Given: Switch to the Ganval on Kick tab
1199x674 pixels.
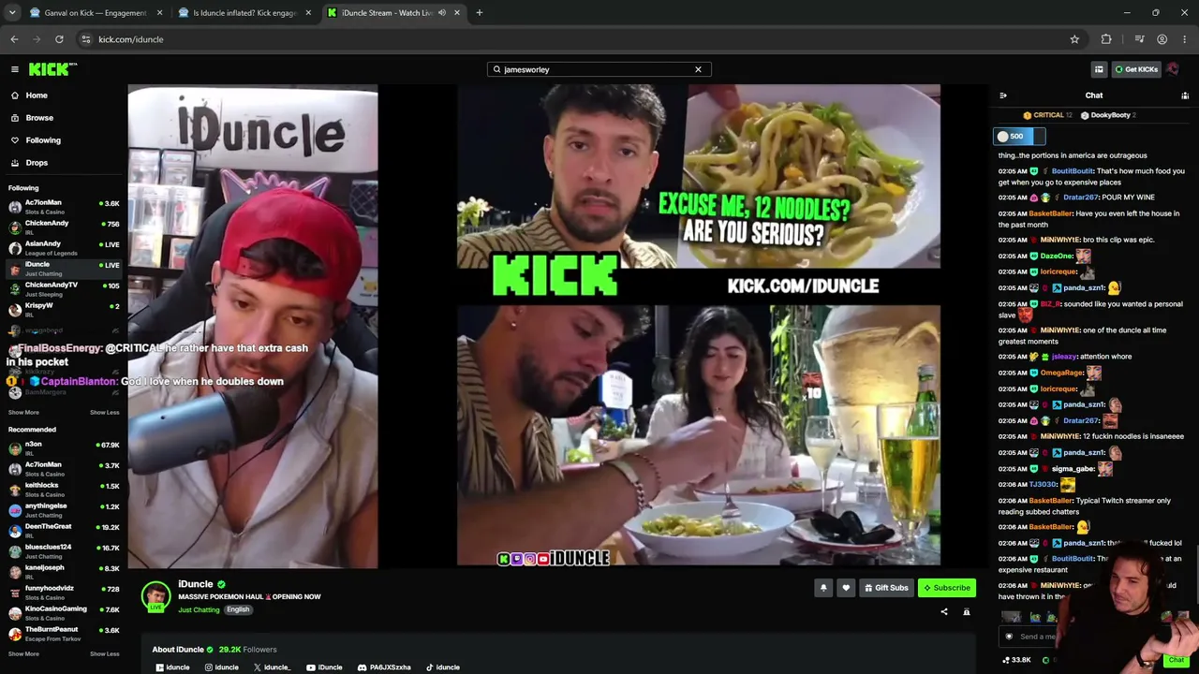Looking at the screenshot, I should pyautogui.click(x=96, y=13).
